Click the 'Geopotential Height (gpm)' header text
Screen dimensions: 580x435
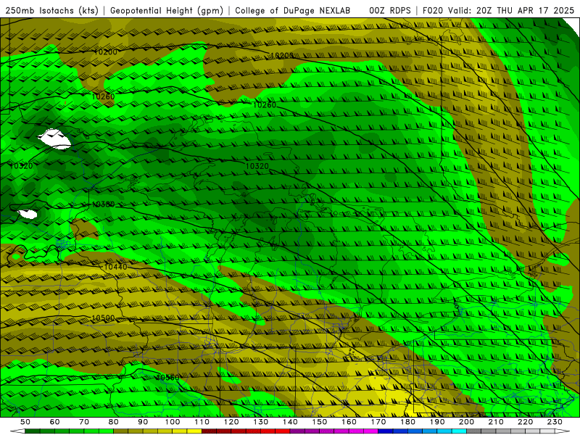point(167,10)
